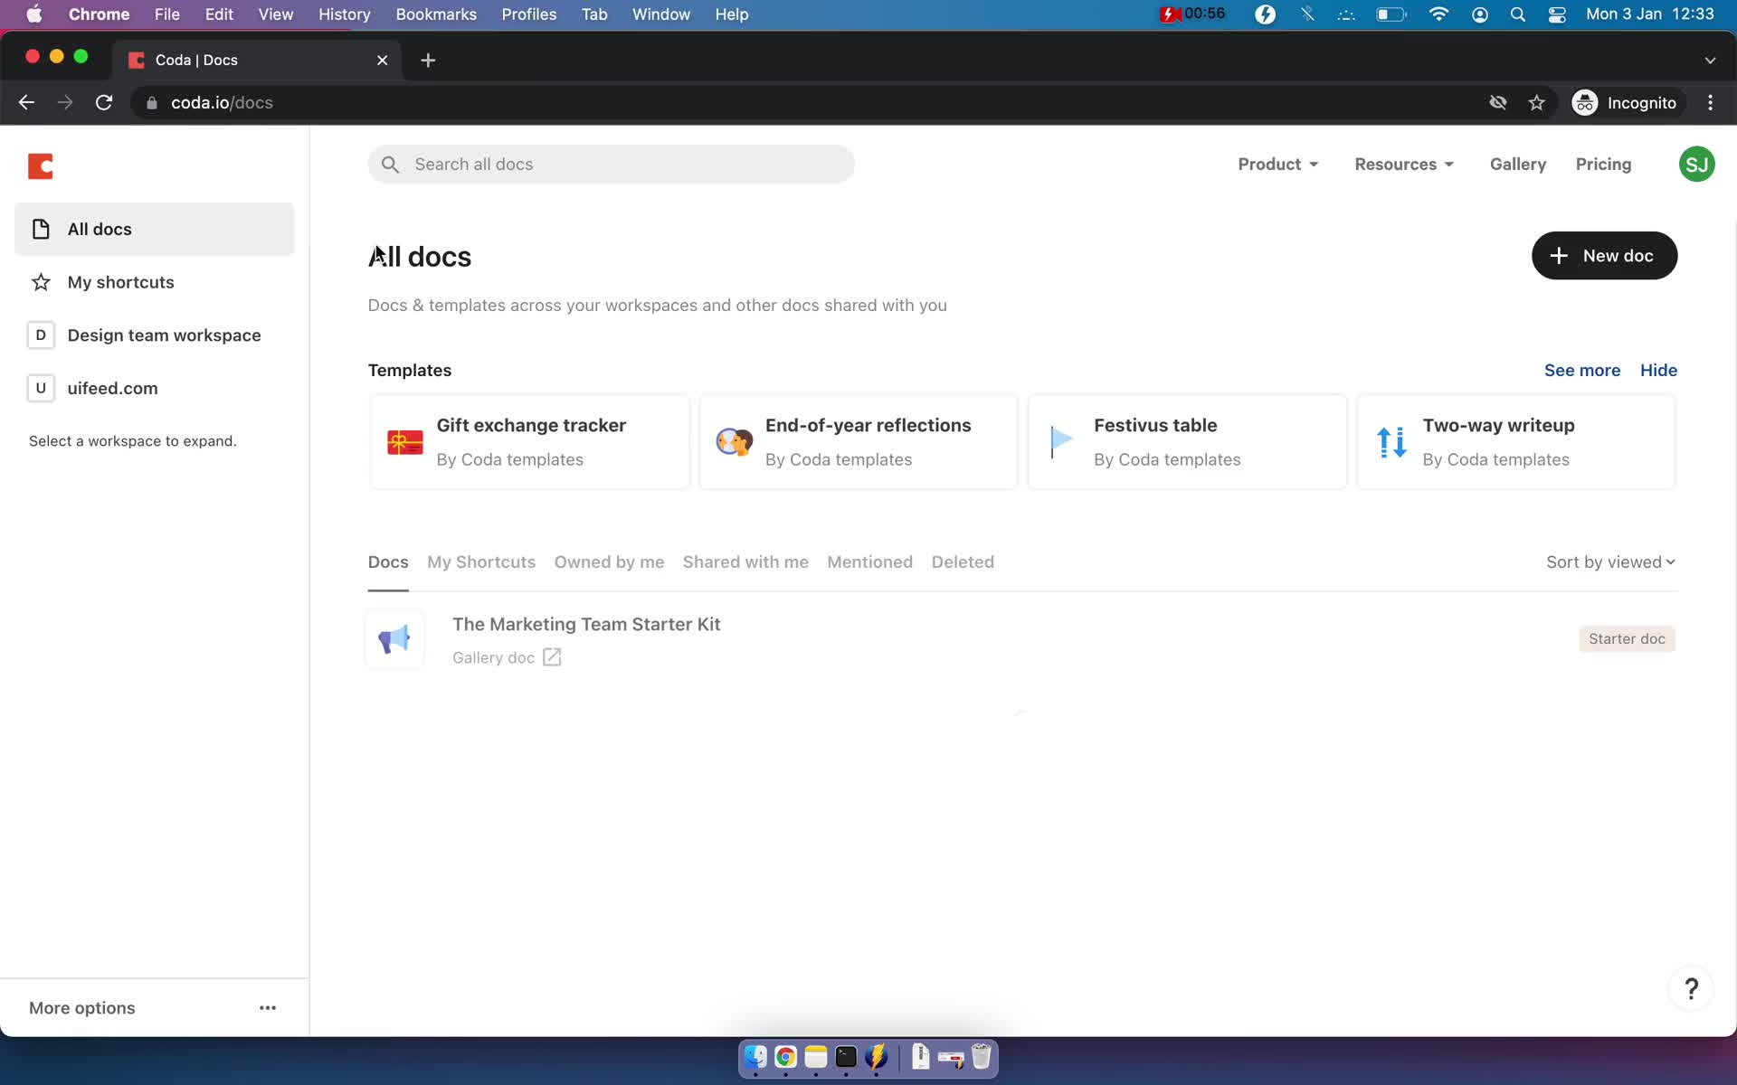The image size is (1737, 1085).
Task: Click See more templates link
Action: click(1581, 371)
